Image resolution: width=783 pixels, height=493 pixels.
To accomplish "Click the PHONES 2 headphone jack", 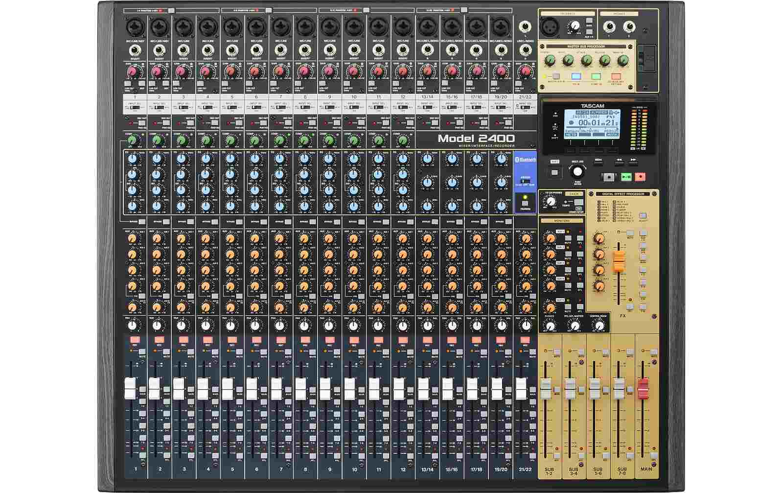I will click(629, 27).
